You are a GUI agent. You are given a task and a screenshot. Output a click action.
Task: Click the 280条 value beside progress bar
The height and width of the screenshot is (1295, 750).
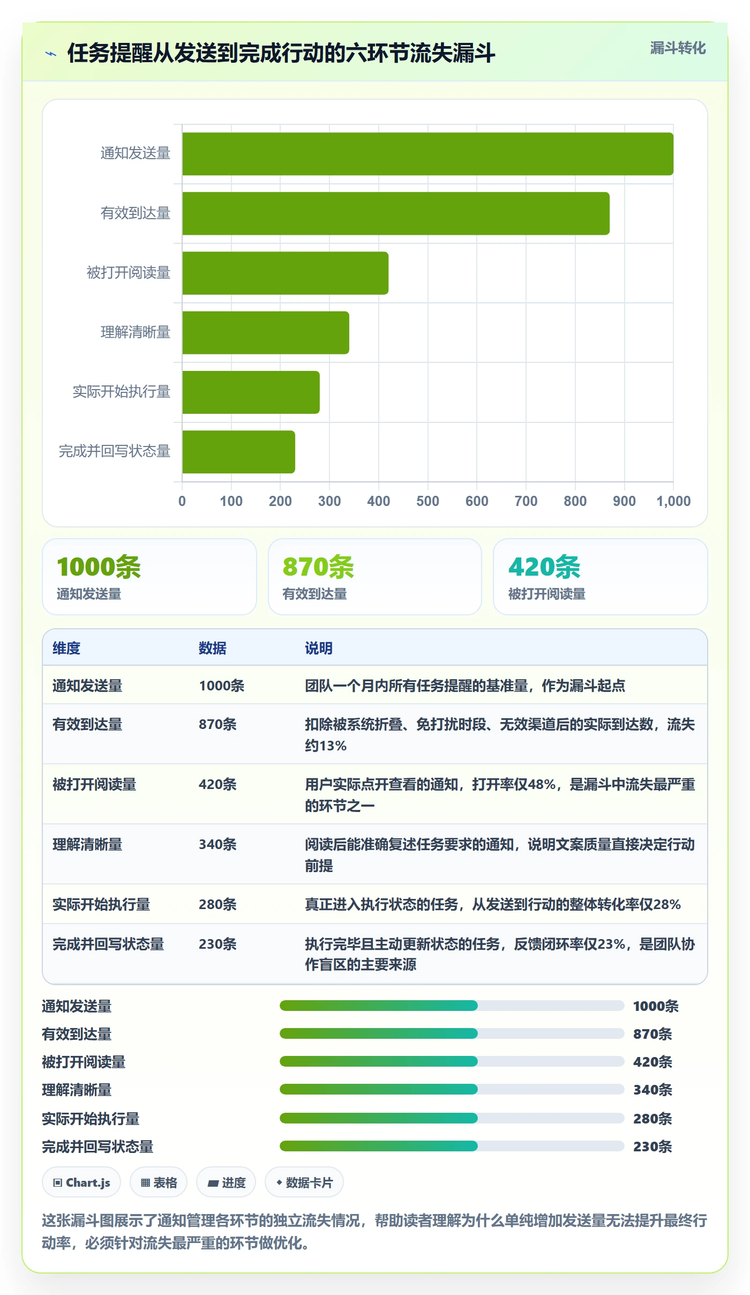[652, 1119]
